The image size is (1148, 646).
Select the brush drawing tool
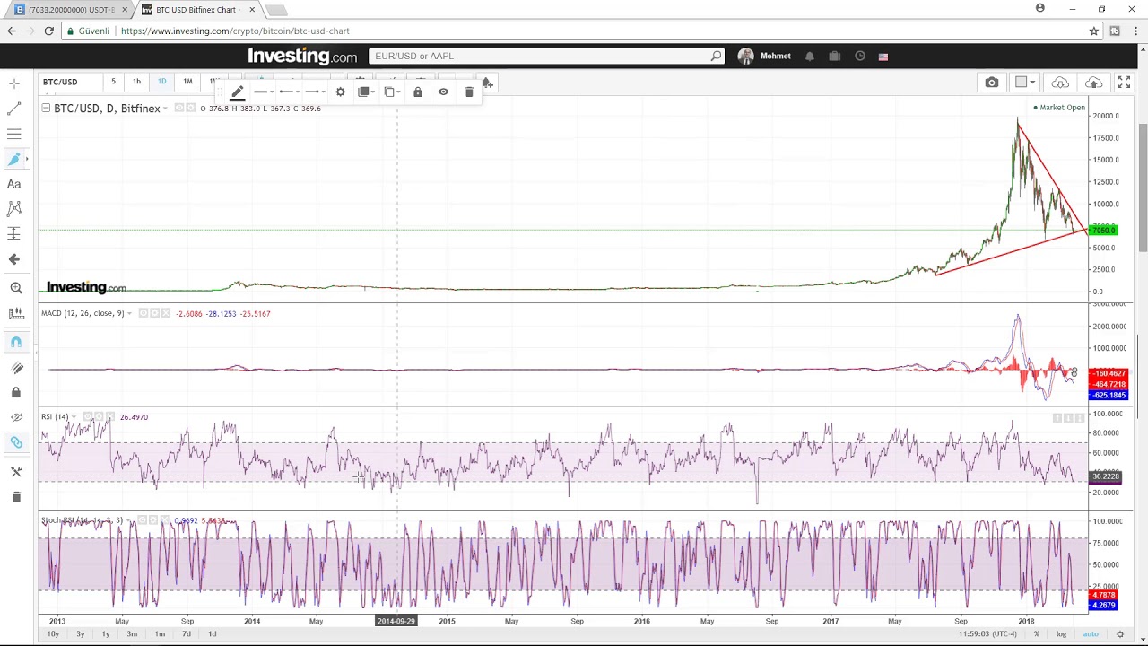point(14,159)
